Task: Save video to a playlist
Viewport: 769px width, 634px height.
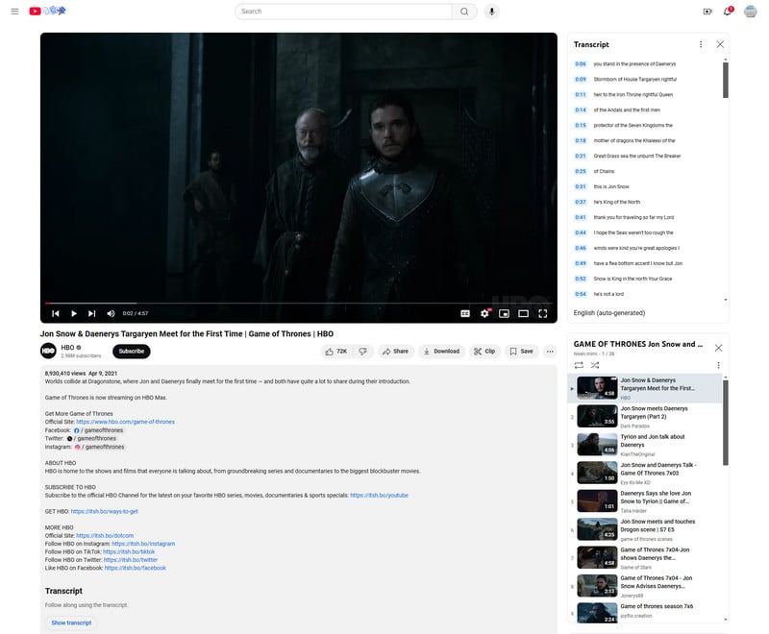Action: click(521, 352)
